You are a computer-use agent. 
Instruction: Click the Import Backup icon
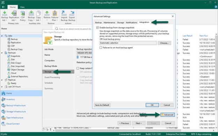pos(64,16)
